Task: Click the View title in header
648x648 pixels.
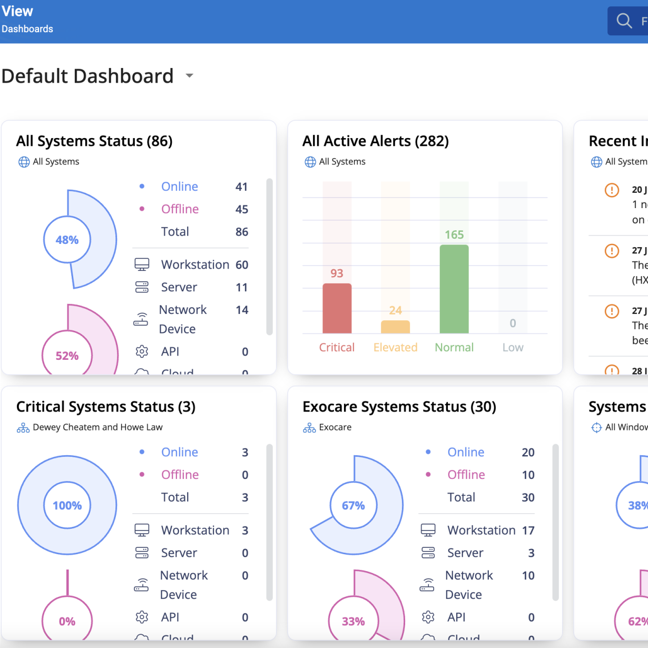Action: (17, 12)
